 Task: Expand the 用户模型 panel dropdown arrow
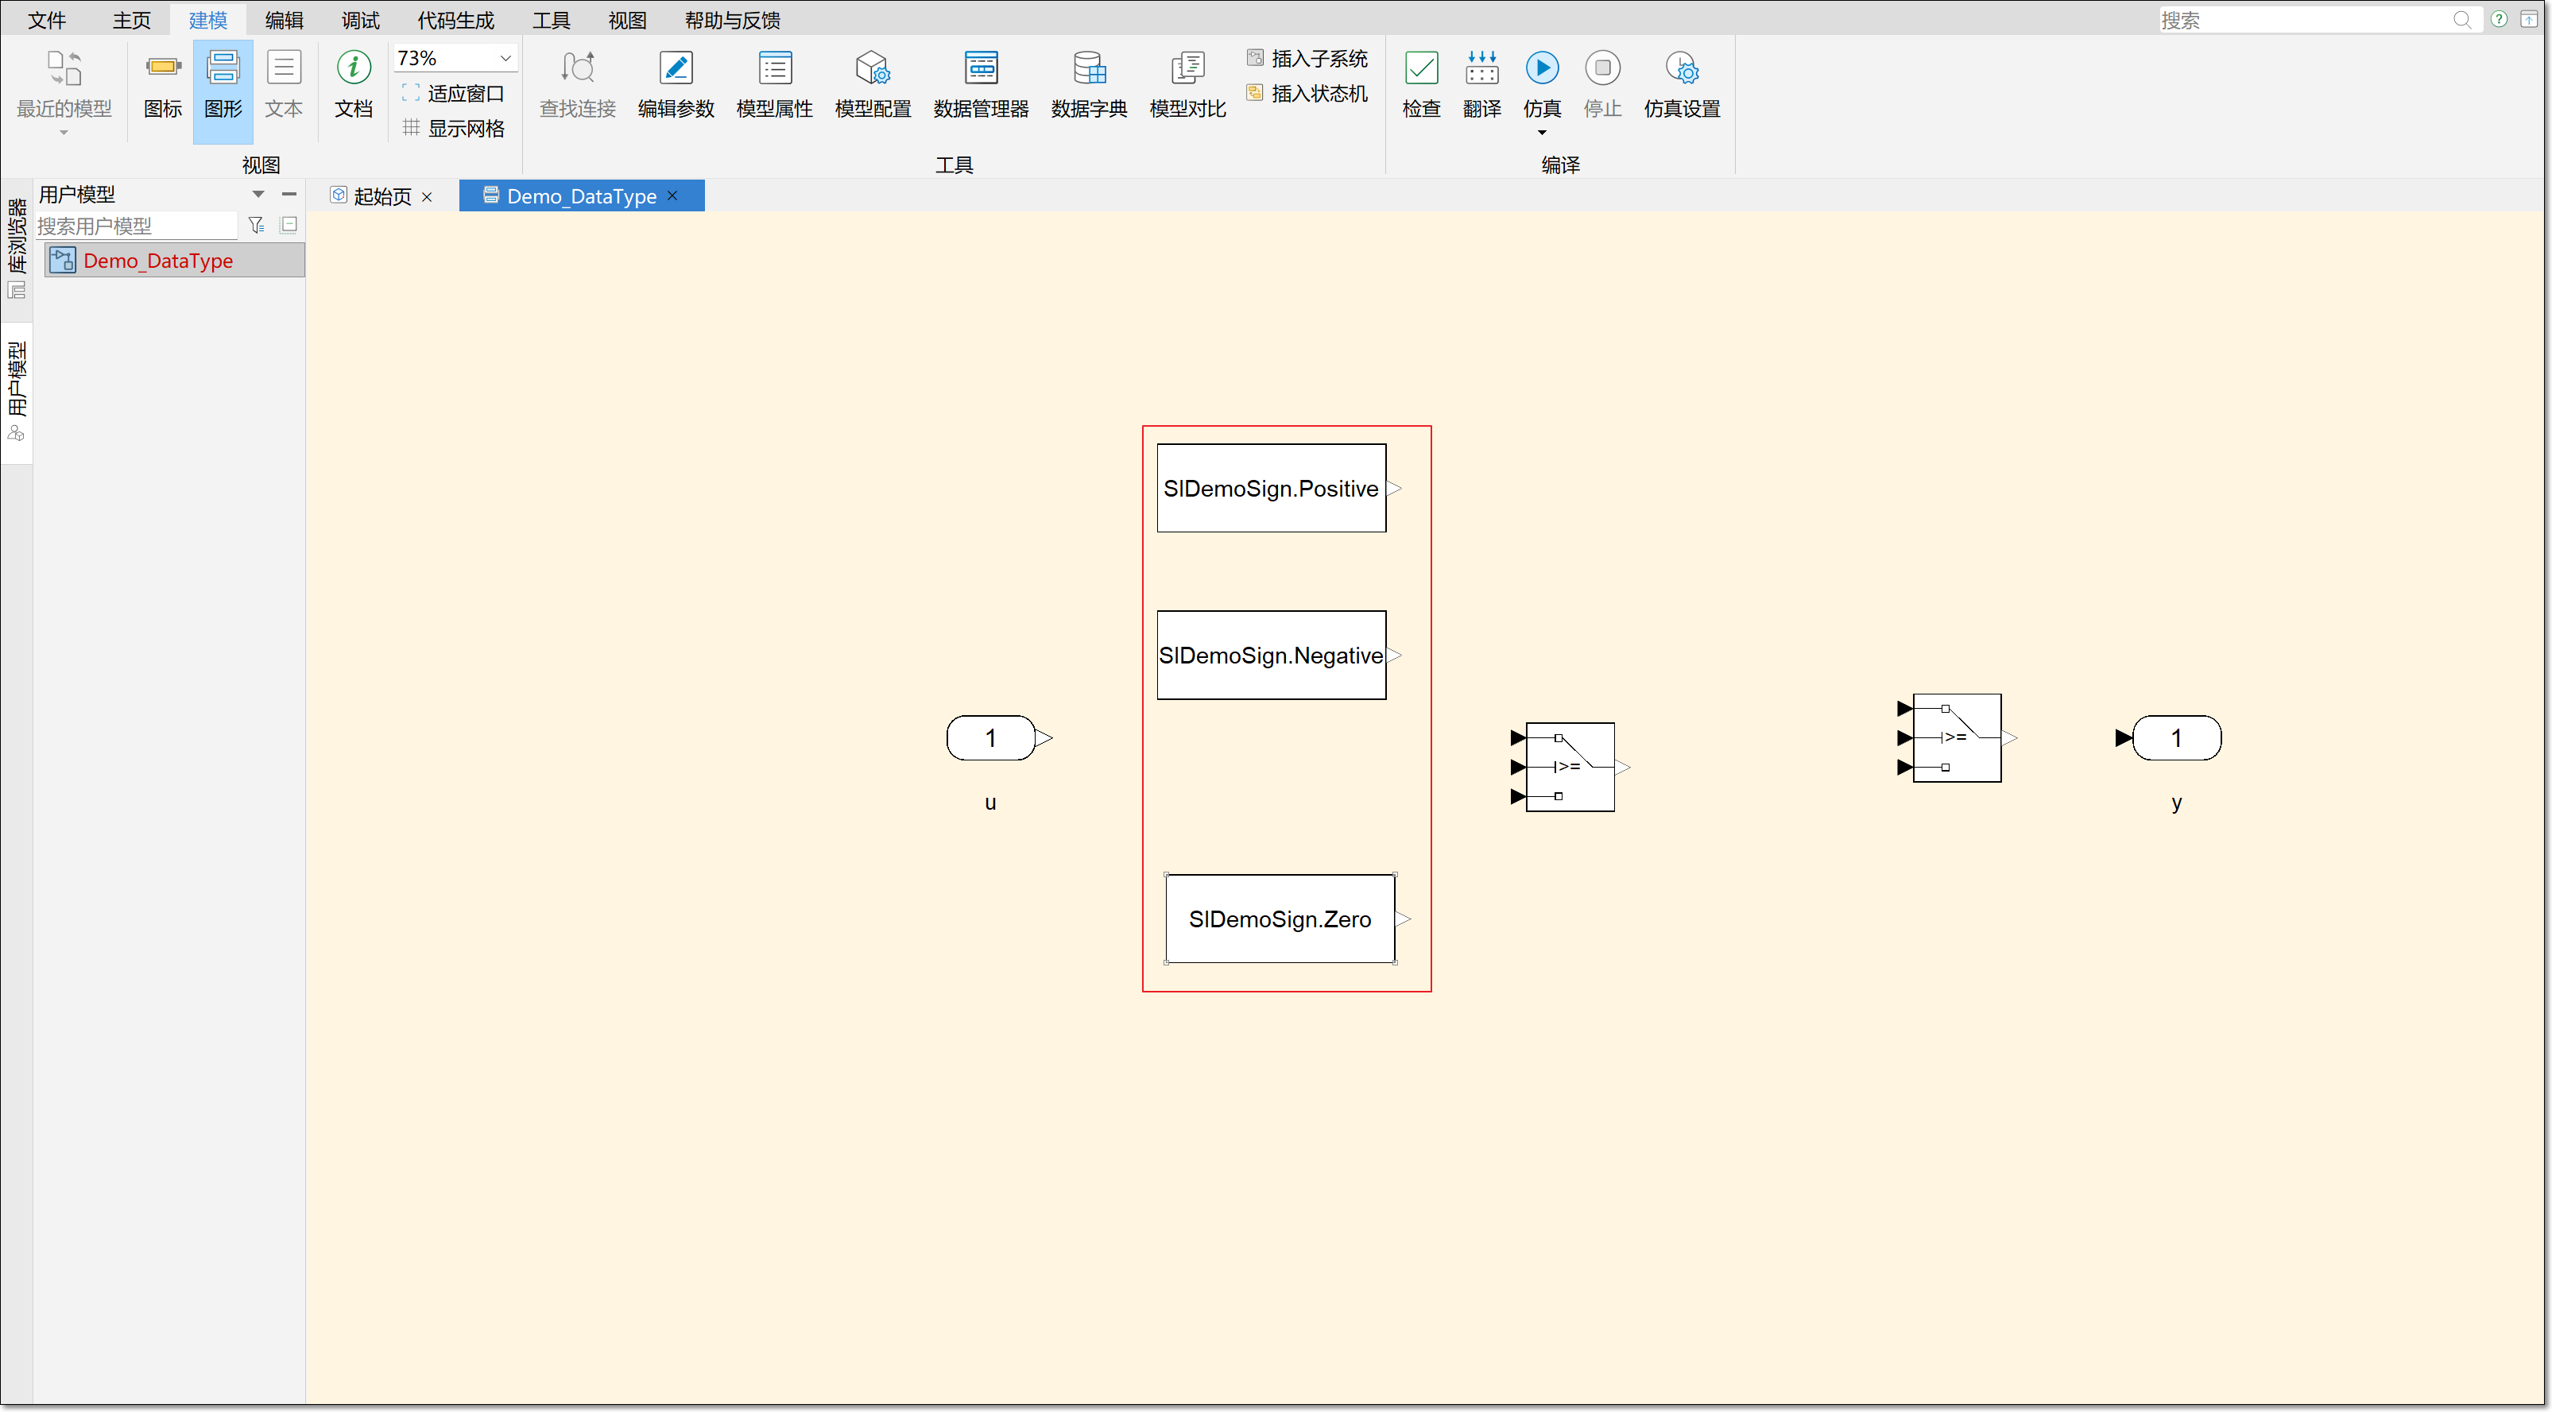tap(258, 194)
